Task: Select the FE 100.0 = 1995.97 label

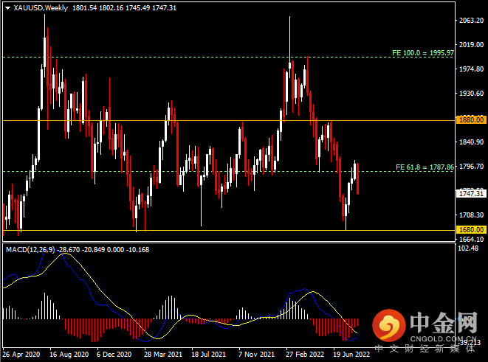Action: coord(422,53)
